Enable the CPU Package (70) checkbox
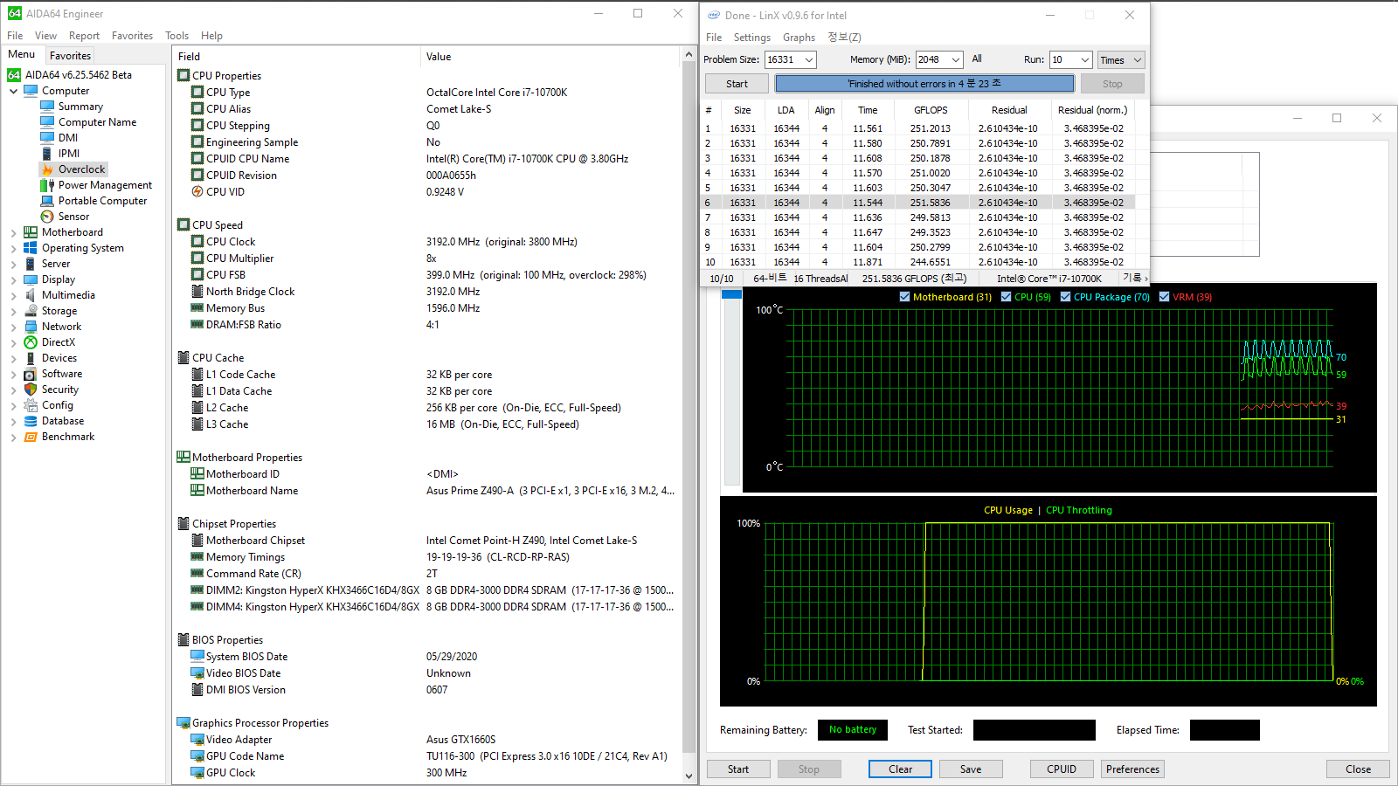This screenshot has height=786, width=1398. click(1065, 297)
